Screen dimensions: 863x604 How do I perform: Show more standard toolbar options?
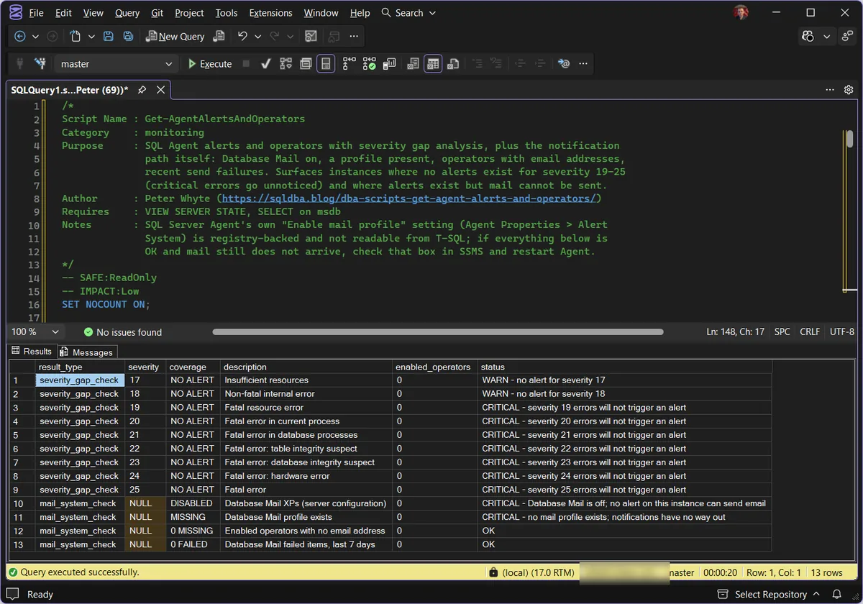click(354, 36)
